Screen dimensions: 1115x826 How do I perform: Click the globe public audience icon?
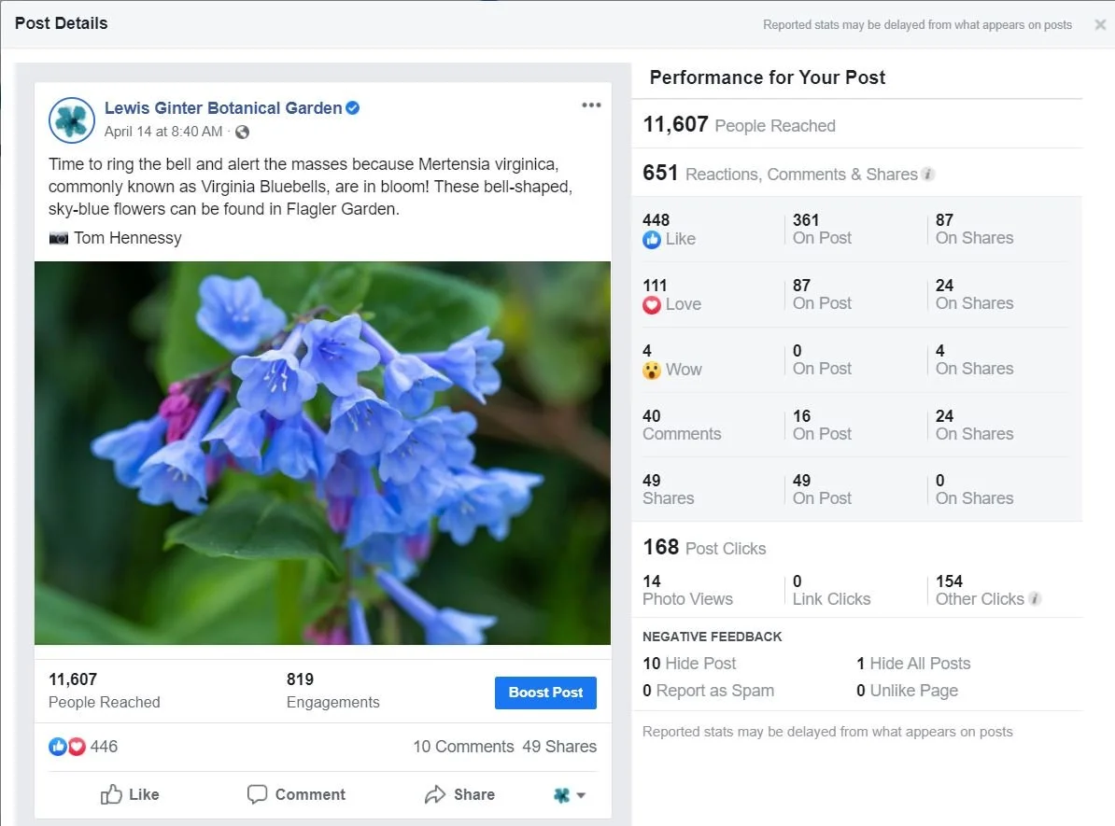[243, 133]
